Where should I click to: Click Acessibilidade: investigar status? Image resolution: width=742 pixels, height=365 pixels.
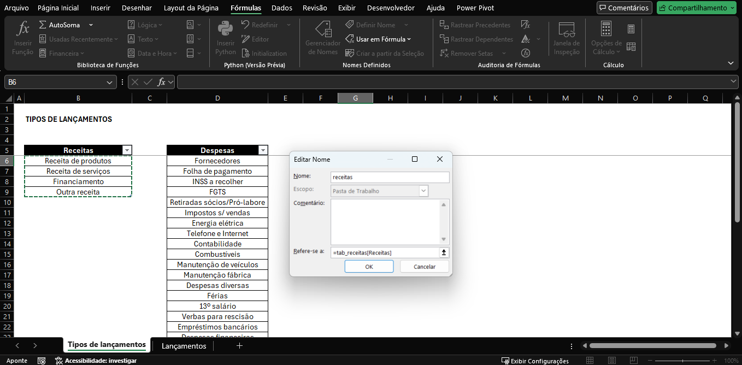click(96, 361)
